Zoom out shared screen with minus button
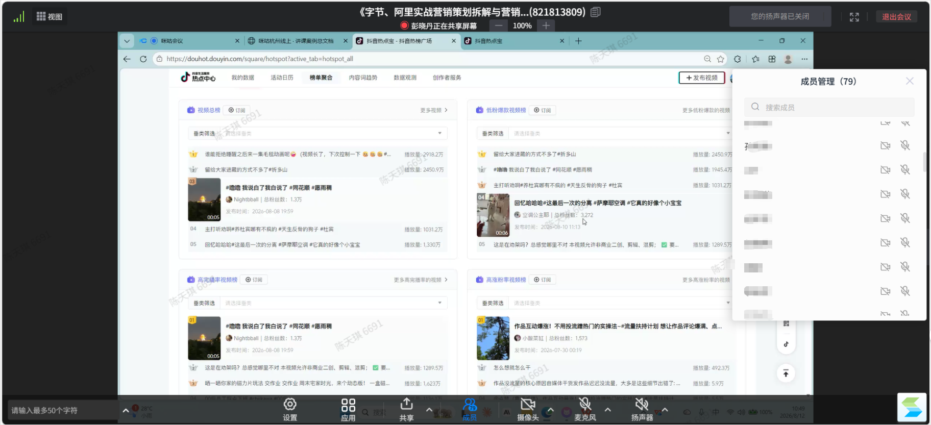931x425 pixels. [x=499, y=26]
